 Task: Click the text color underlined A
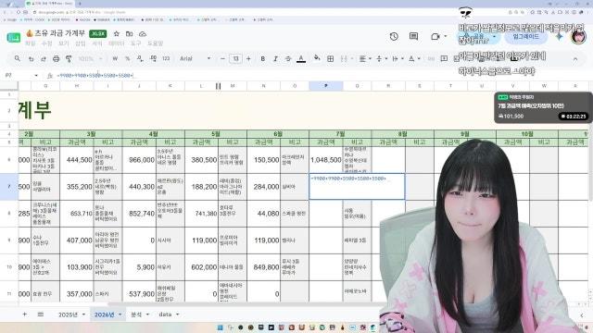coord(301,58)
